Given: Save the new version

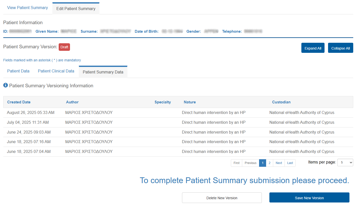Looking at the screenshot, I should (309, 198).
